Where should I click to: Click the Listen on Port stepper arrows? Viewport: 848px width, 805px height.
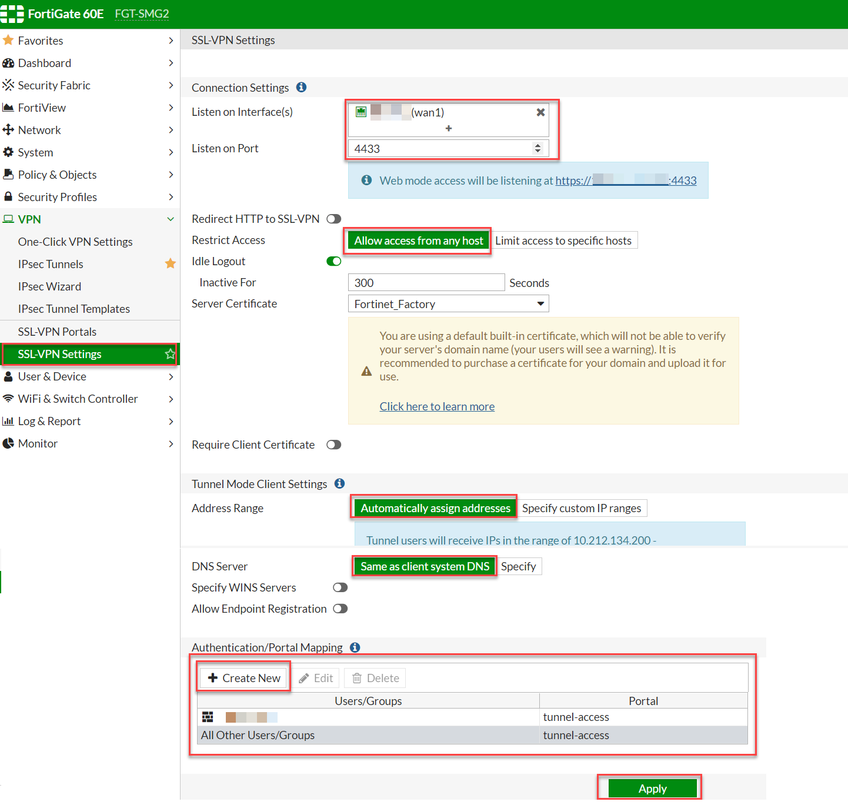click(537, 148)
